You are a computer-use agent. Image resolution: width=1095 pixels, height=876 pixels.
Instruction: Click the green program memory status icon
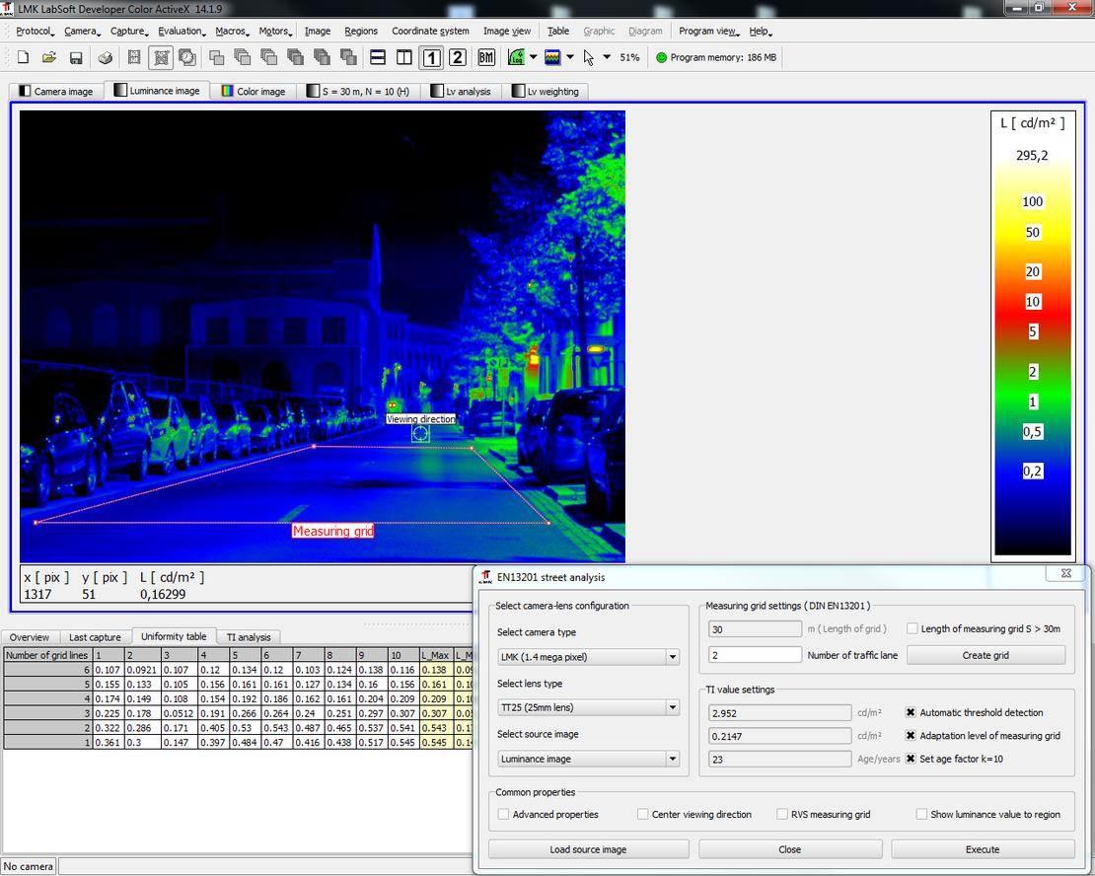tap(661, 57)
